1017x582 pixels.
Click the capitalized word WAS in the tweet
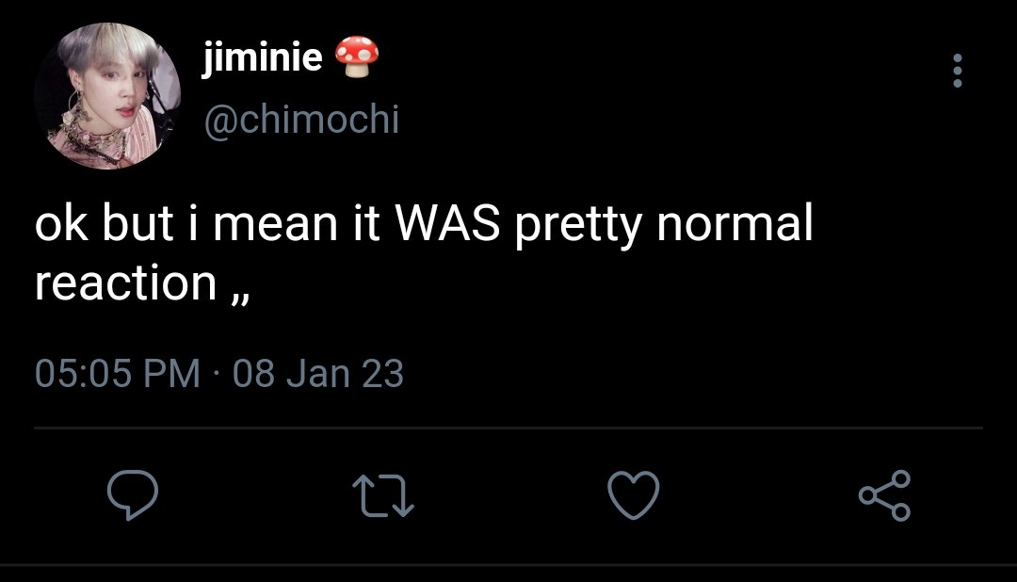click(x=448, y=223)
